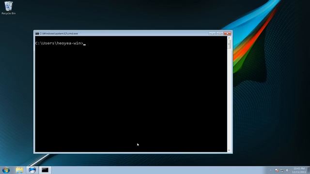The height and width of the screenshot is (174, 310).
Task: Click the console scrollbar thumb
Action: (229, 44)
